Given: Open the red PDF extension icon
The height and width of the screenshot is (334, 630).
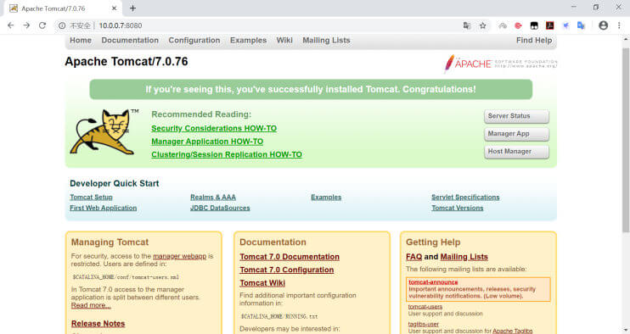Looking at the screenshot, I should tap(549, 25).
